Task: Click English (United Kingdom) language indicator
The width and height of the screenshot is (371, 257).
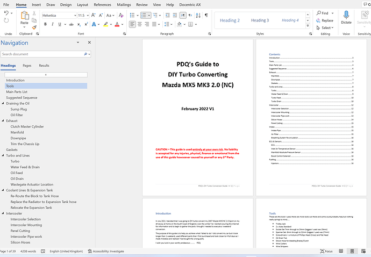Action: 66,251
